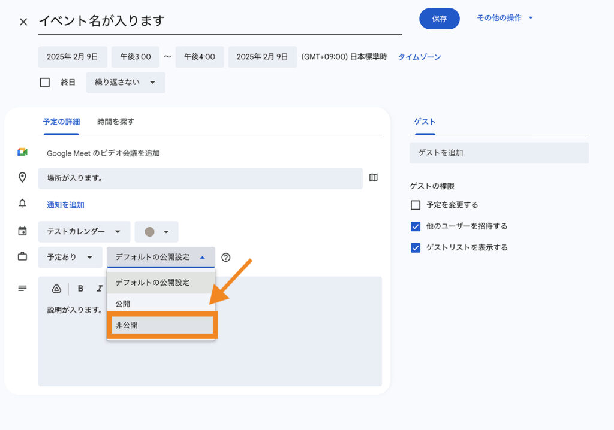The height and width of the screenshot is (430, 614).
Task: Click the notification bell icon
Action: coord(22,204)
